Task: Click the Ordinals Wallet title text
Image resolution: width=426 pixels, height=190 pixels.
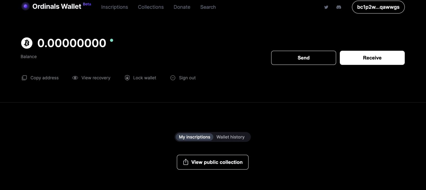Action: 57,6
